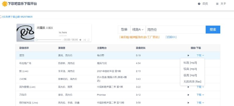The height and width of the screenshot is (106, 234).
Task: Click the sun logo of 下歌吧音乐下载平台
Action: [5, 4]
